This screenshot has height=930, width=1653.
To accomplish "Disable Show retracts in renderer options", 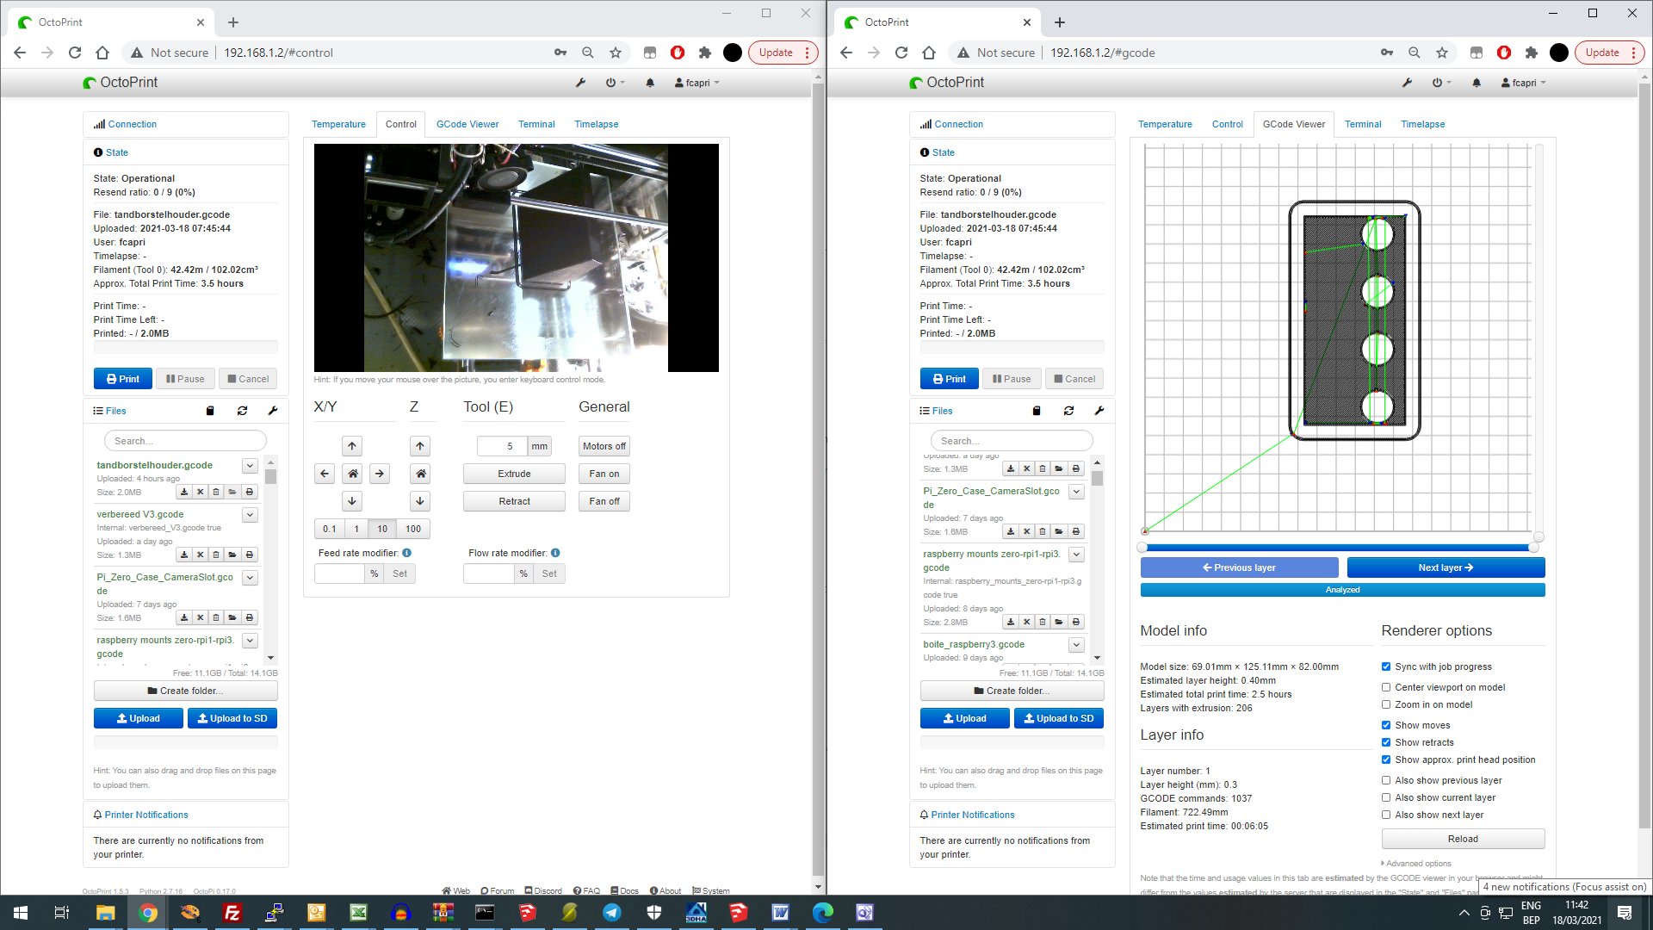I will coord(1386,742).
